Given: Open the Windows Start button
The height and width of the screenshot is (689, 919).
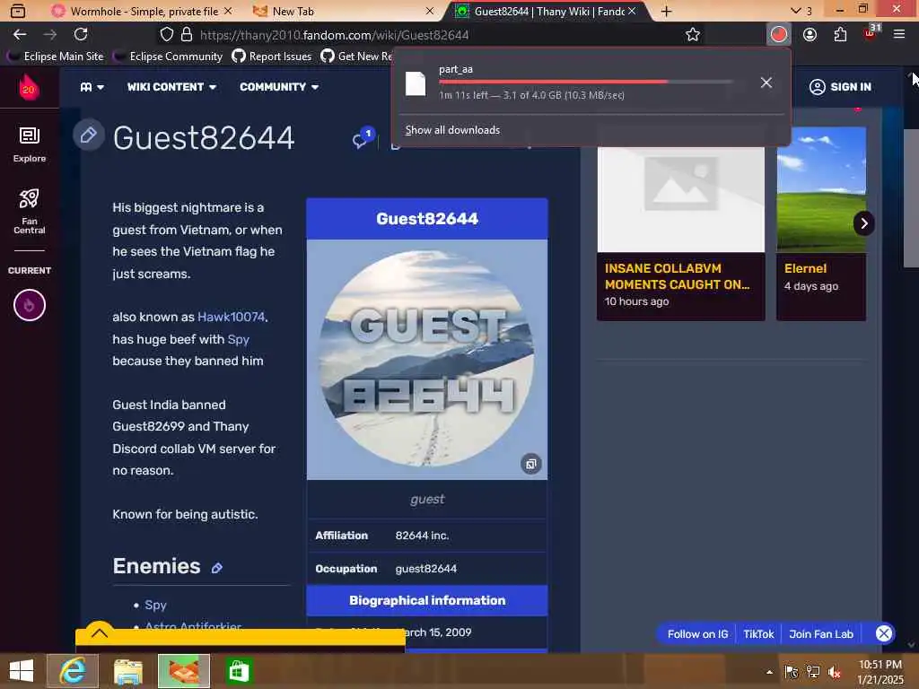Looking at the screenshot, I should click(x=22, y=671).
